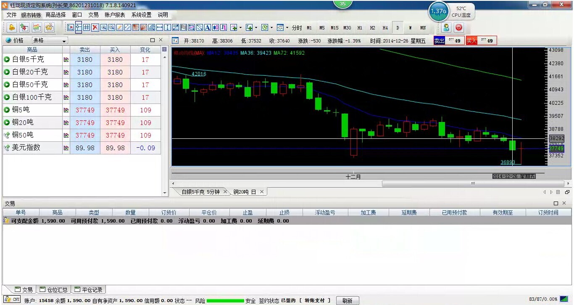Click the 变化 column header

[x=145, y=50]
